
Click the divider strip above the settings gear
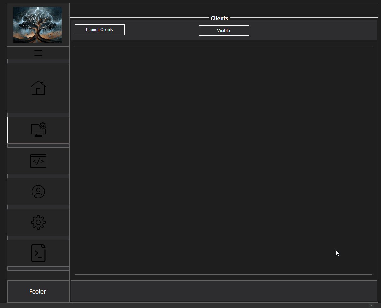(x=38, y=207)
